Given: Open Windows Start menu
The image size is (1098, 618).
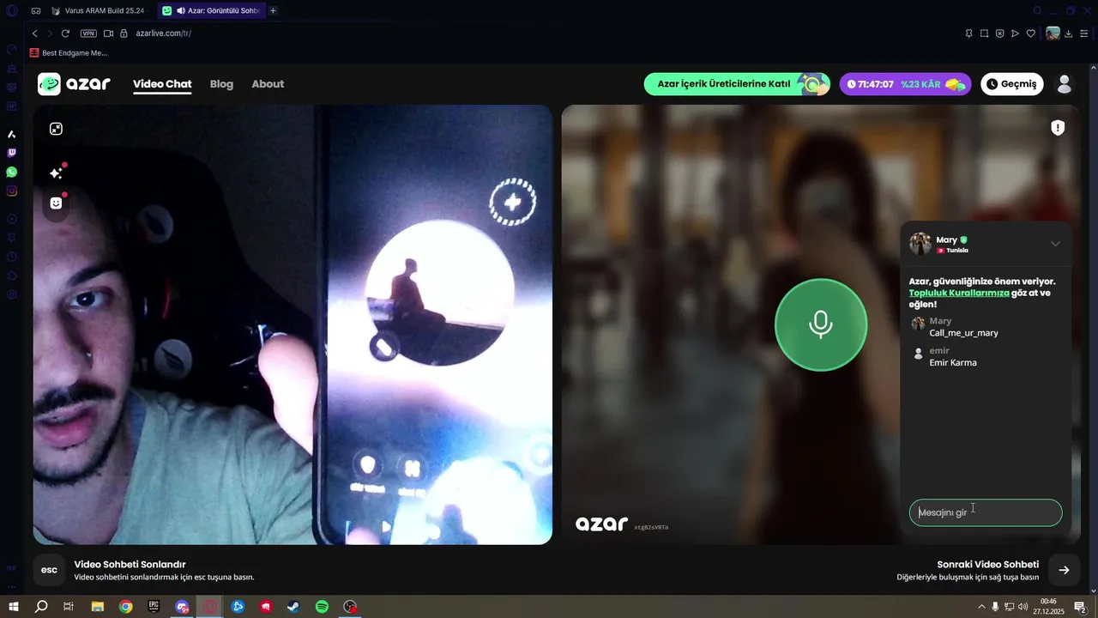Looking at the screenshot, I should coord(14,607).
